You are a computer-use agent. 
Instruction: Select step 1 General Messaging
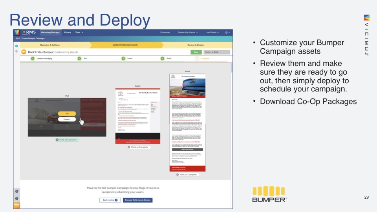[42, 58]
